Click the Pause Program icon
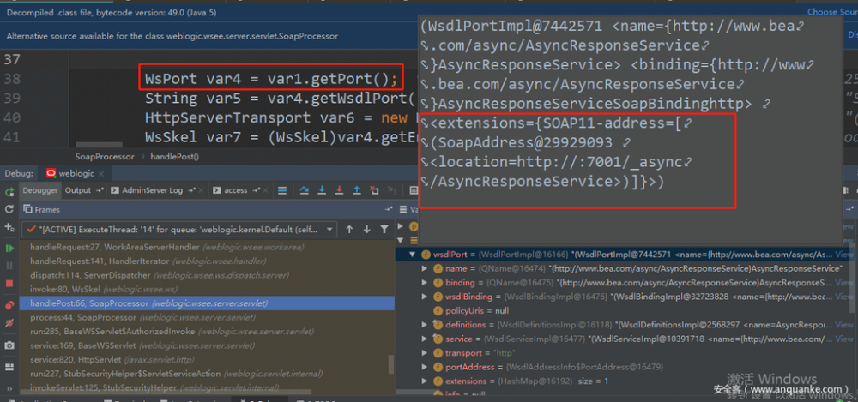Image resolution: width=858 pixels, height=402 pixels. point(9,265)
